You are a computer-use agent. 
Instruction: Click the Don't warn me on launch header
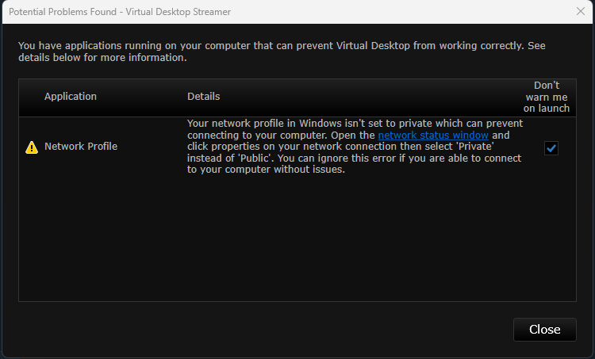tap(547, 97)
